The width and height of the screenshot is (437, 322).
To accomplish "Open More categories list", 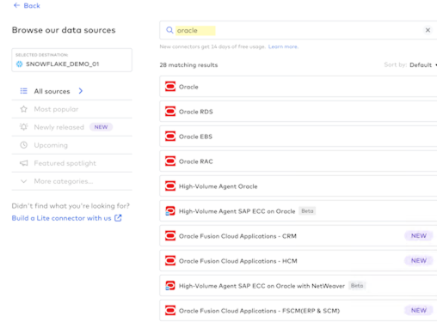I will (71, 181).
